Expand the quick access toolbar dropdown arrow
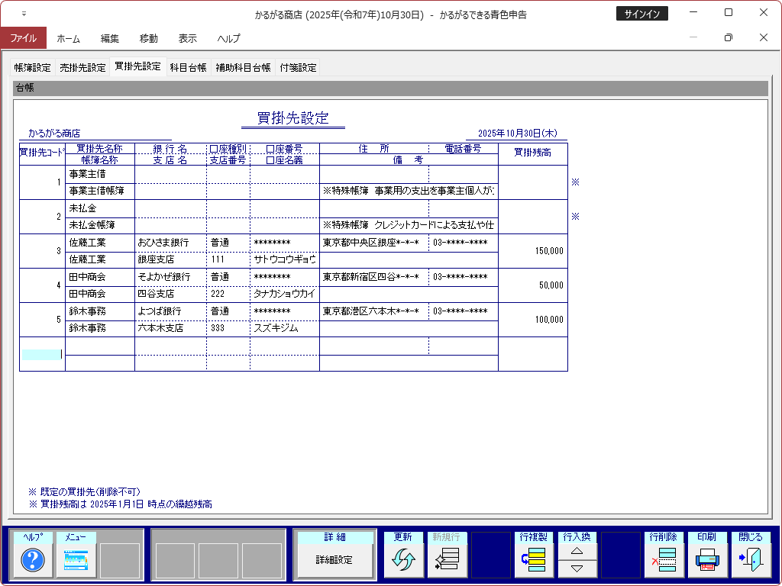Screen dimensions: 782x586 24,14
